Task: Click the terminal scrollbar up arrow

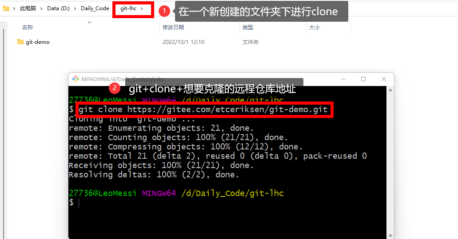Action: click(390, 90)
